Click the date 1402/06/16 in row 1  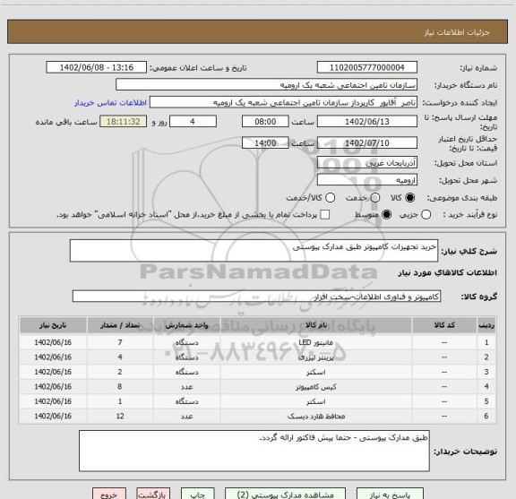click(x=53, y=342)
